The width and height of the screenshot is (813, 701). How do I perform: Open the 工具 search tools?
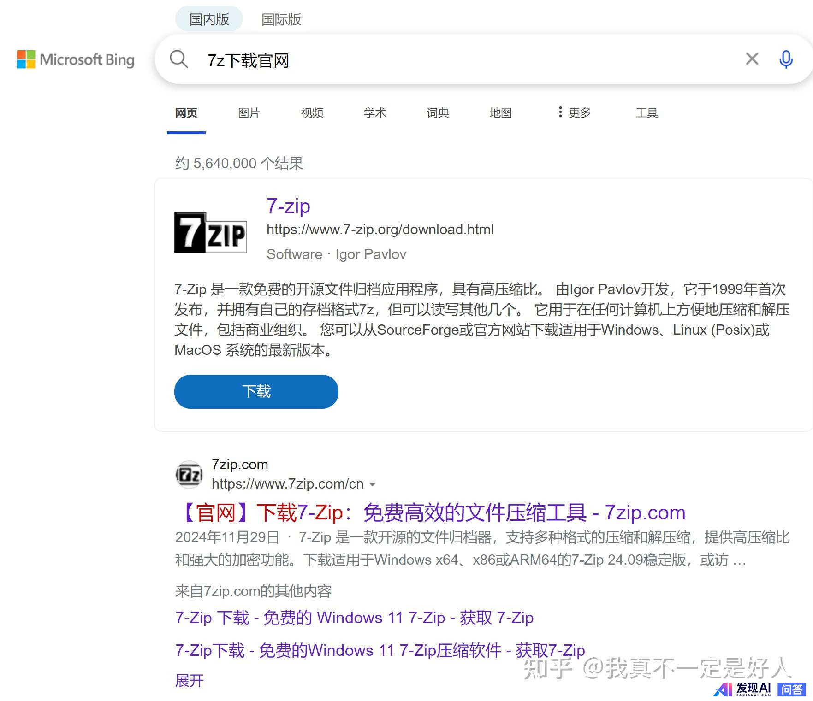647,113
